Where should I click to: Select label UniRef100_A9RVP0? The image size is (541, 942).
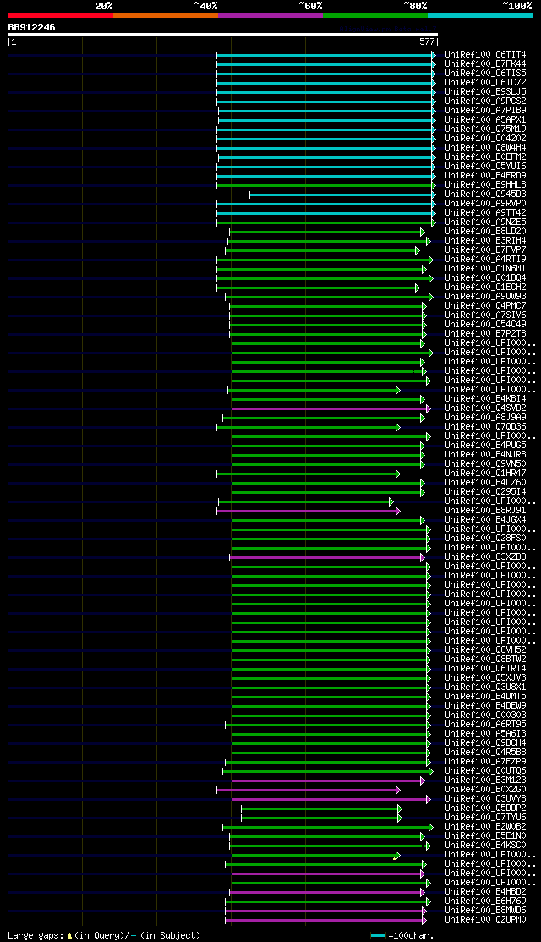tap(485, 204)
